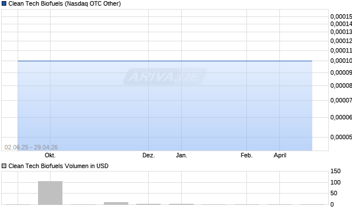
Task: Click the date range '02.06.25 - 29.04.26'
Action: (x=31, y=147)
